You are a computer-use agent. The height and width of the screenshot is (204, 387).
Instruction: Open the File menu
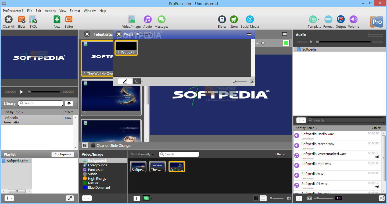click(30, 11)
